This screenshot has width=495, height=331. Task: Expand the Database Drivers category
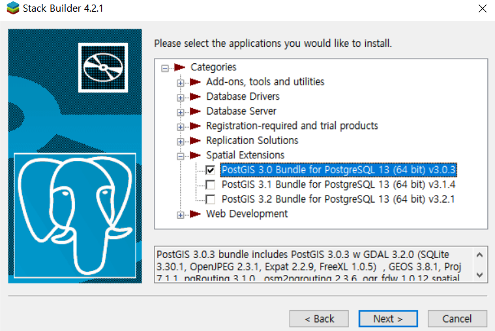(180, 98)
